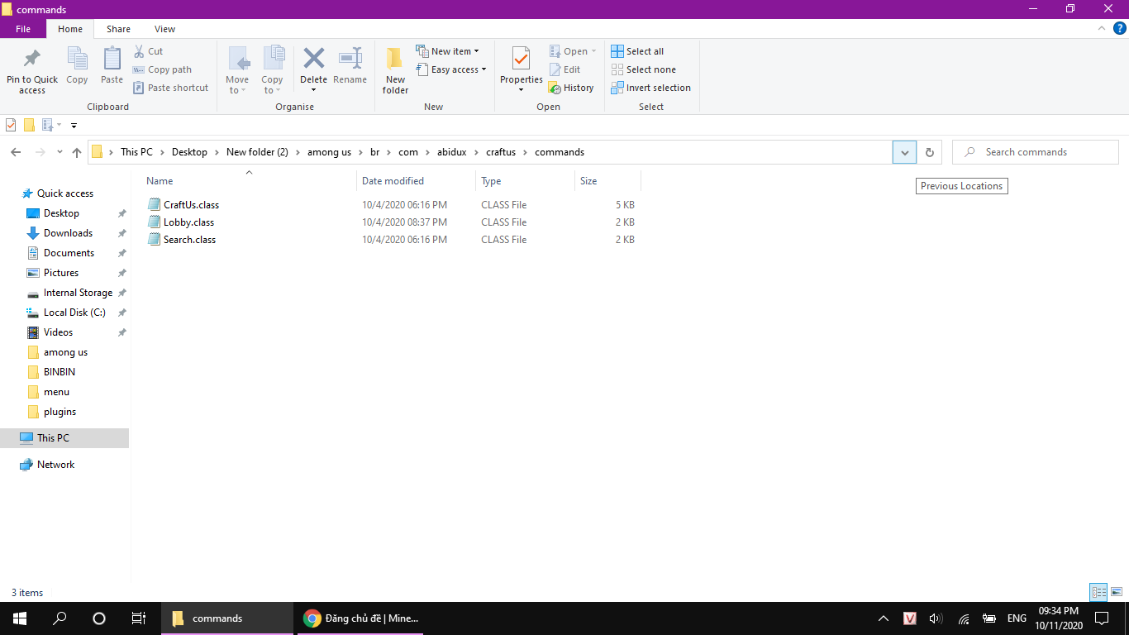The image size is (1129, 635).
Task: Switch to Large icons view in status bar
Action: [x=1117, y=592]
